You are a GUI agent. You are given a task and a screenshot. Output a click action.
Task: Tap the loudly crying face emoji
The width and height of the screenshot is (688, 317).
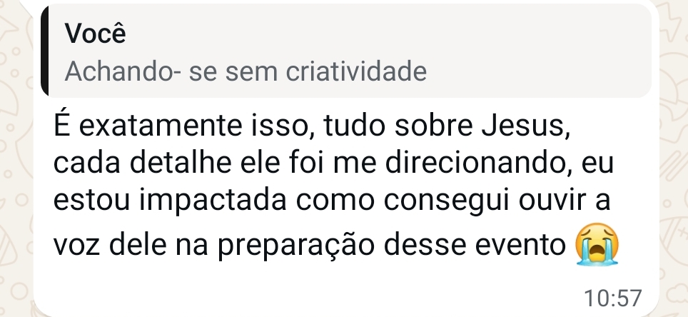coord(597,243)
